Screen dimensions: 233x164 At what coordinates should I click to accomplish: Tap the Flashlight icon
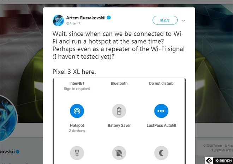pos(77,153)
